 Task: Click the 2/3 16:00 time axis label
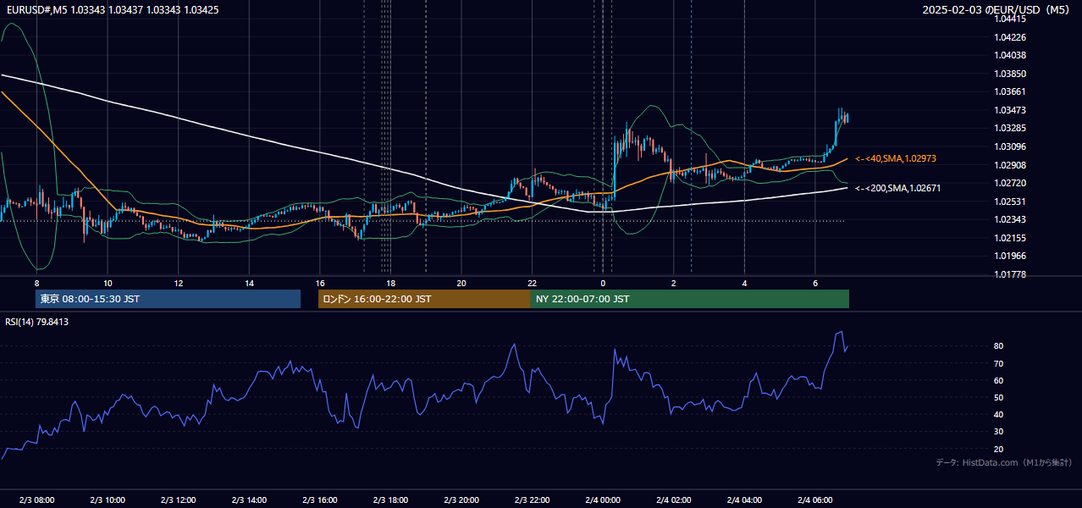coord(319,500)
